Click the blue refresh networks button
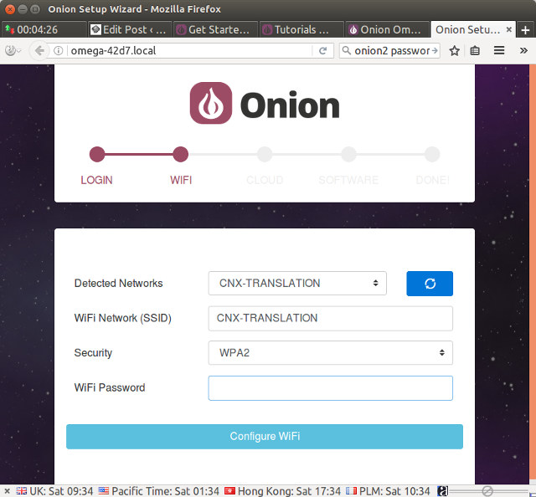The width and height of the screenshot is (536, 497). click(430, 284)
